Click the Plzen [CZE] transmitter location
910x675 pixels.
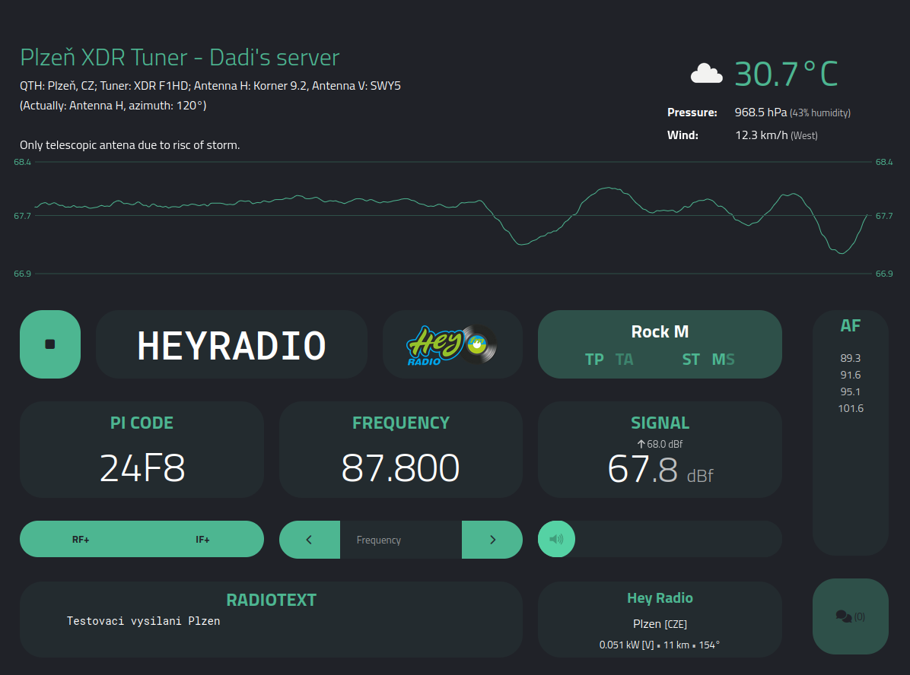pyautogui.click(x=660, y=624)
